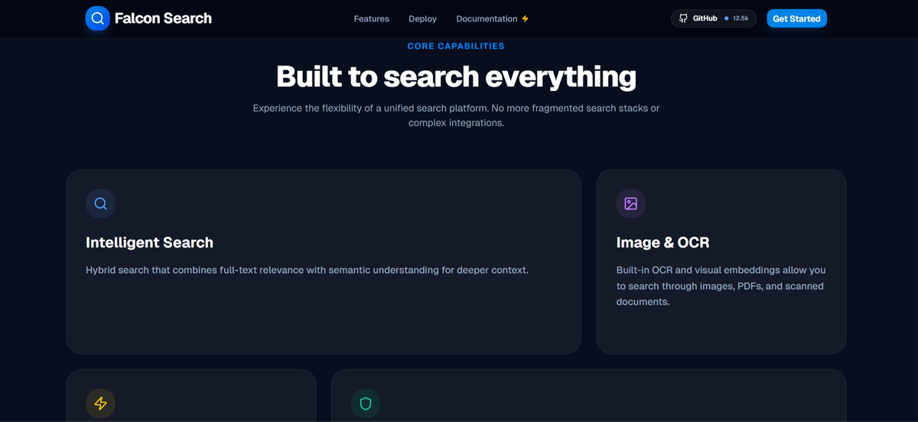Click the GitHub octocat icon
This screenshot has height=422, width=918.
point(683,18)
